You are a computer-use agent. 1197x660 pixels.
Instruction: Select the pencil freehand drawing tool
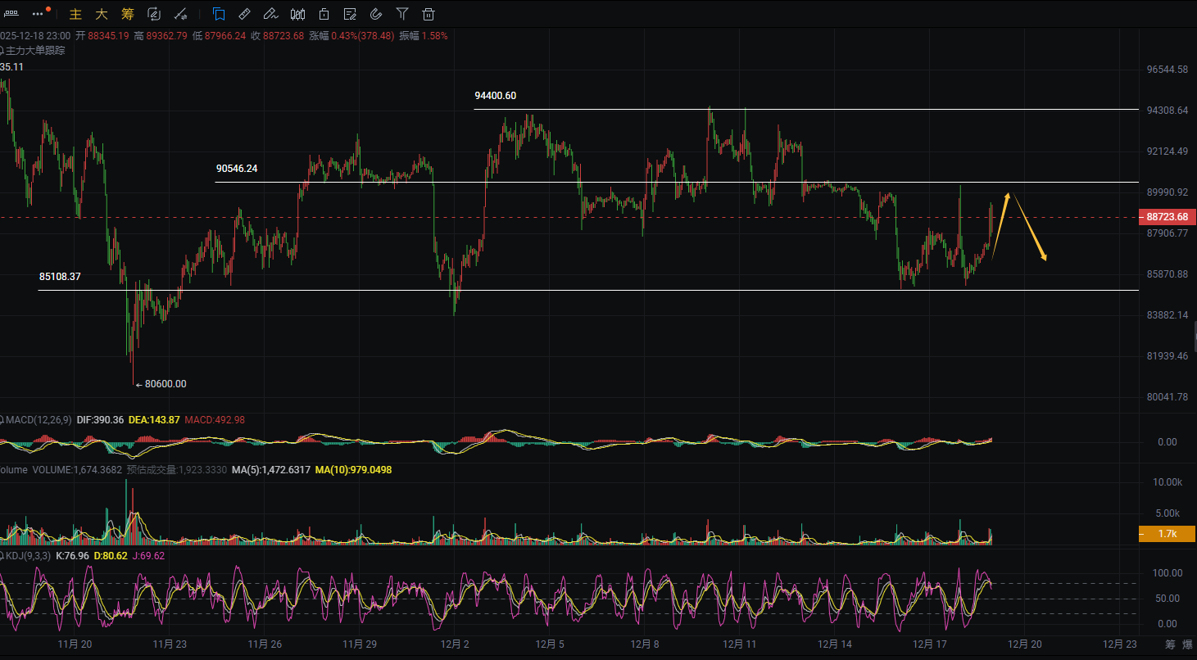(x=270, y=14)
